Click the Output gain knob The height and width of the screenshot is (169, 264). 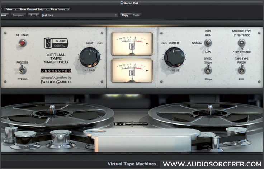tap(174, 57)
